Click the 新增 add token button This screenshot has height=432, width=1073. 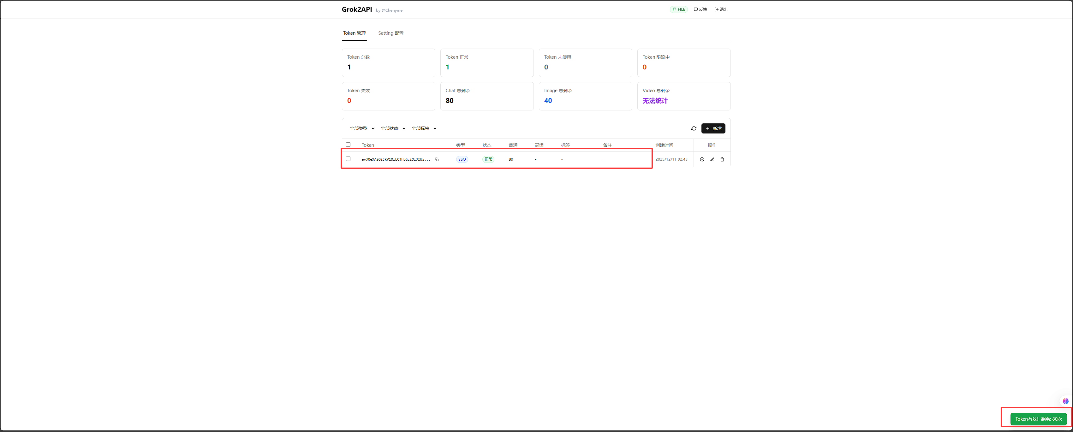coord(713,129)
